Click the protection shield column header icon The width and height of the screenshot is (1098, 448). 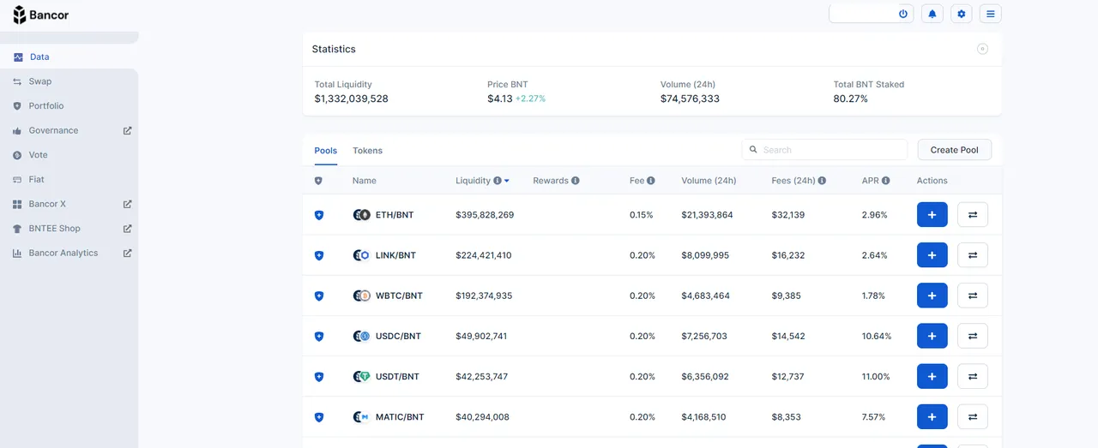tap(318, 181)
